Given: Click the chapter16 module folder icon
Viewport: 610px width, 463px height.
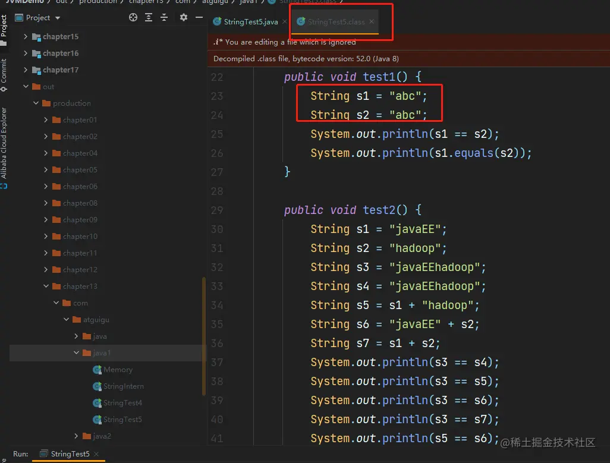Looking at the screenshot, I should coord(36,53).
